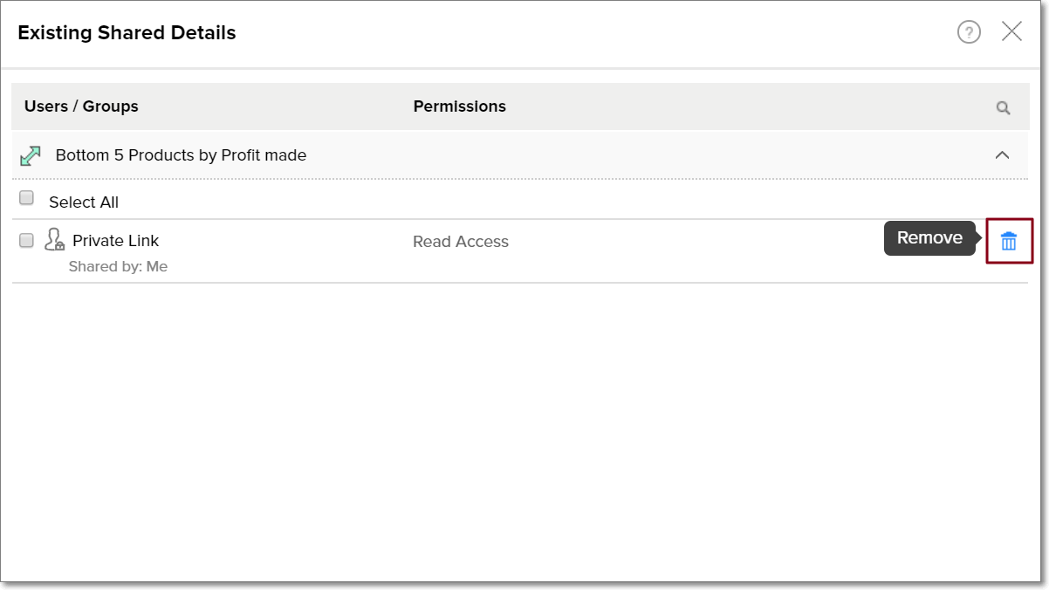
Task: Click the green arrows report icon
Action: click(31, 155)
